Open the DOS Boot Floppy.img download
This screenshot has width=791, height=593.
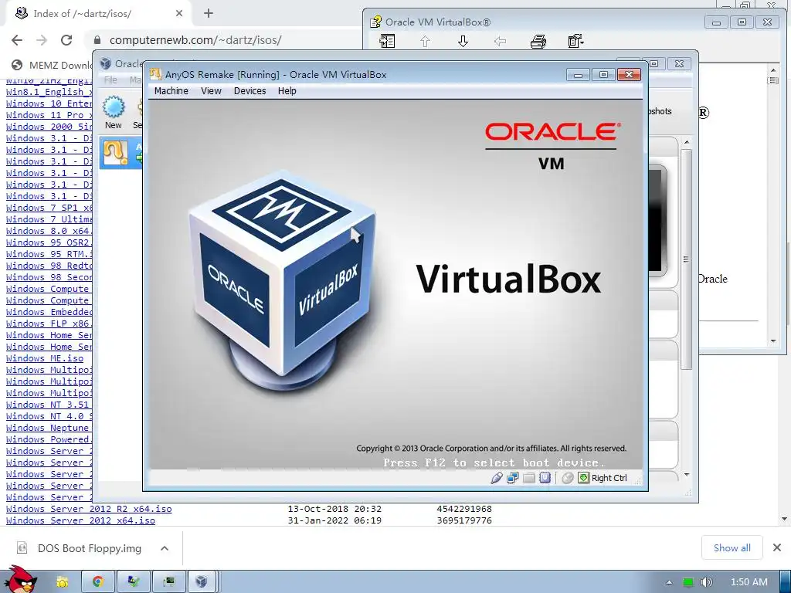pos(90,548)
